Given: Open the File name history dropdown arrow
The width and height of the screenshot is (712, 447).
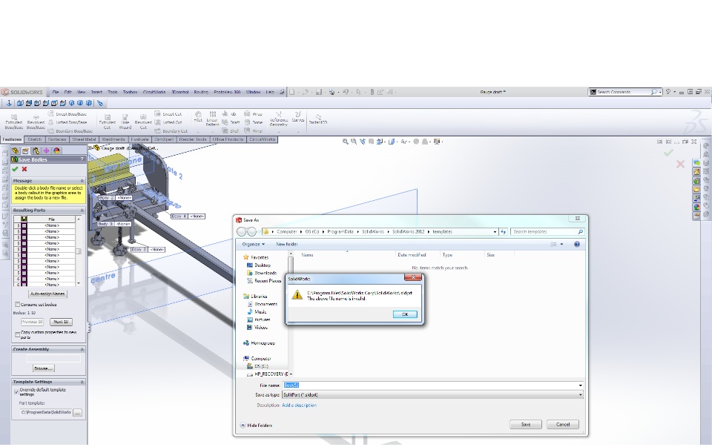Looking at the screenshot, I should click(x=580, y=385).
